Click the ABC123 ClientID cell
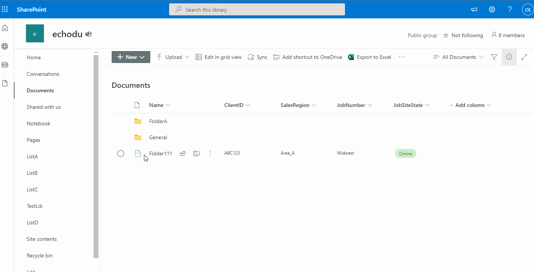 (232, 153)
